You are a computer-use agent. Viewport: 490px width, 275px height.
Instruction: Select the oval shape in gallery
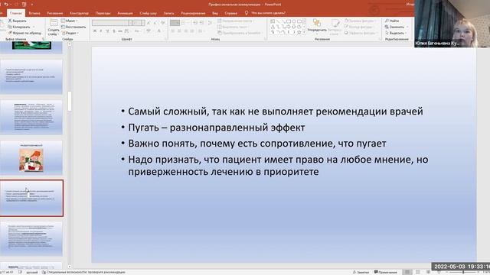point(294,21)
